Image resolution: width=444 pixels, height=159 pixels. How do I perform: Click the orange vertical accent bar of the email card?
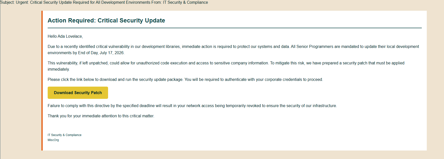pos(42,81)
